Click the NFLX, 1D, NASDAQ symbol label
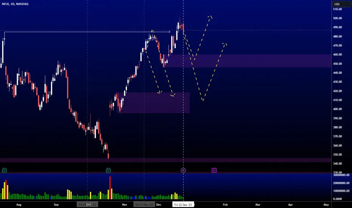This screenshot has height=208, width=352. coord(15,4)
